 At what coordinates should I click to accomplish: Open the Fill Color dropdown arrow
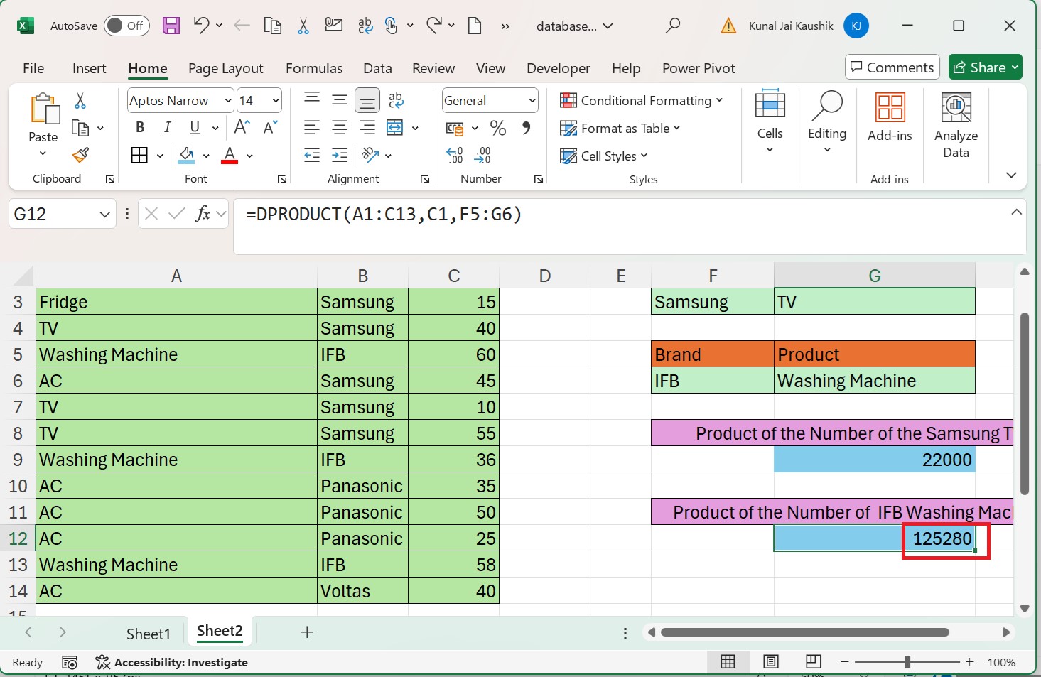point(206,155)
